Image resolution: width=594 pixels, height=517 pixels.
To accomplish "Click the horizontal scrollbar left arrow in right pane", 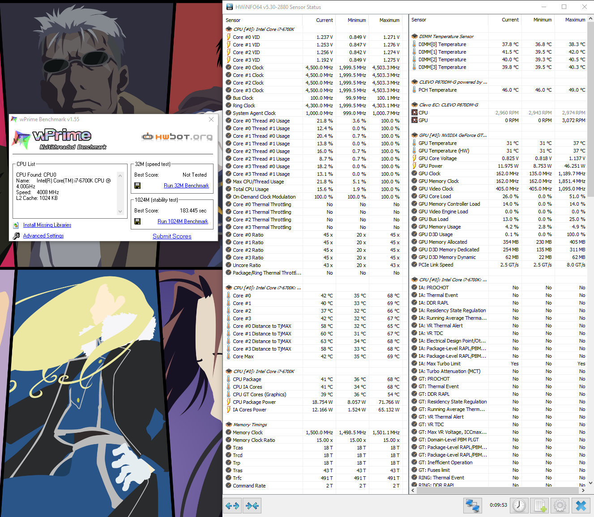I will click(413, 491).
